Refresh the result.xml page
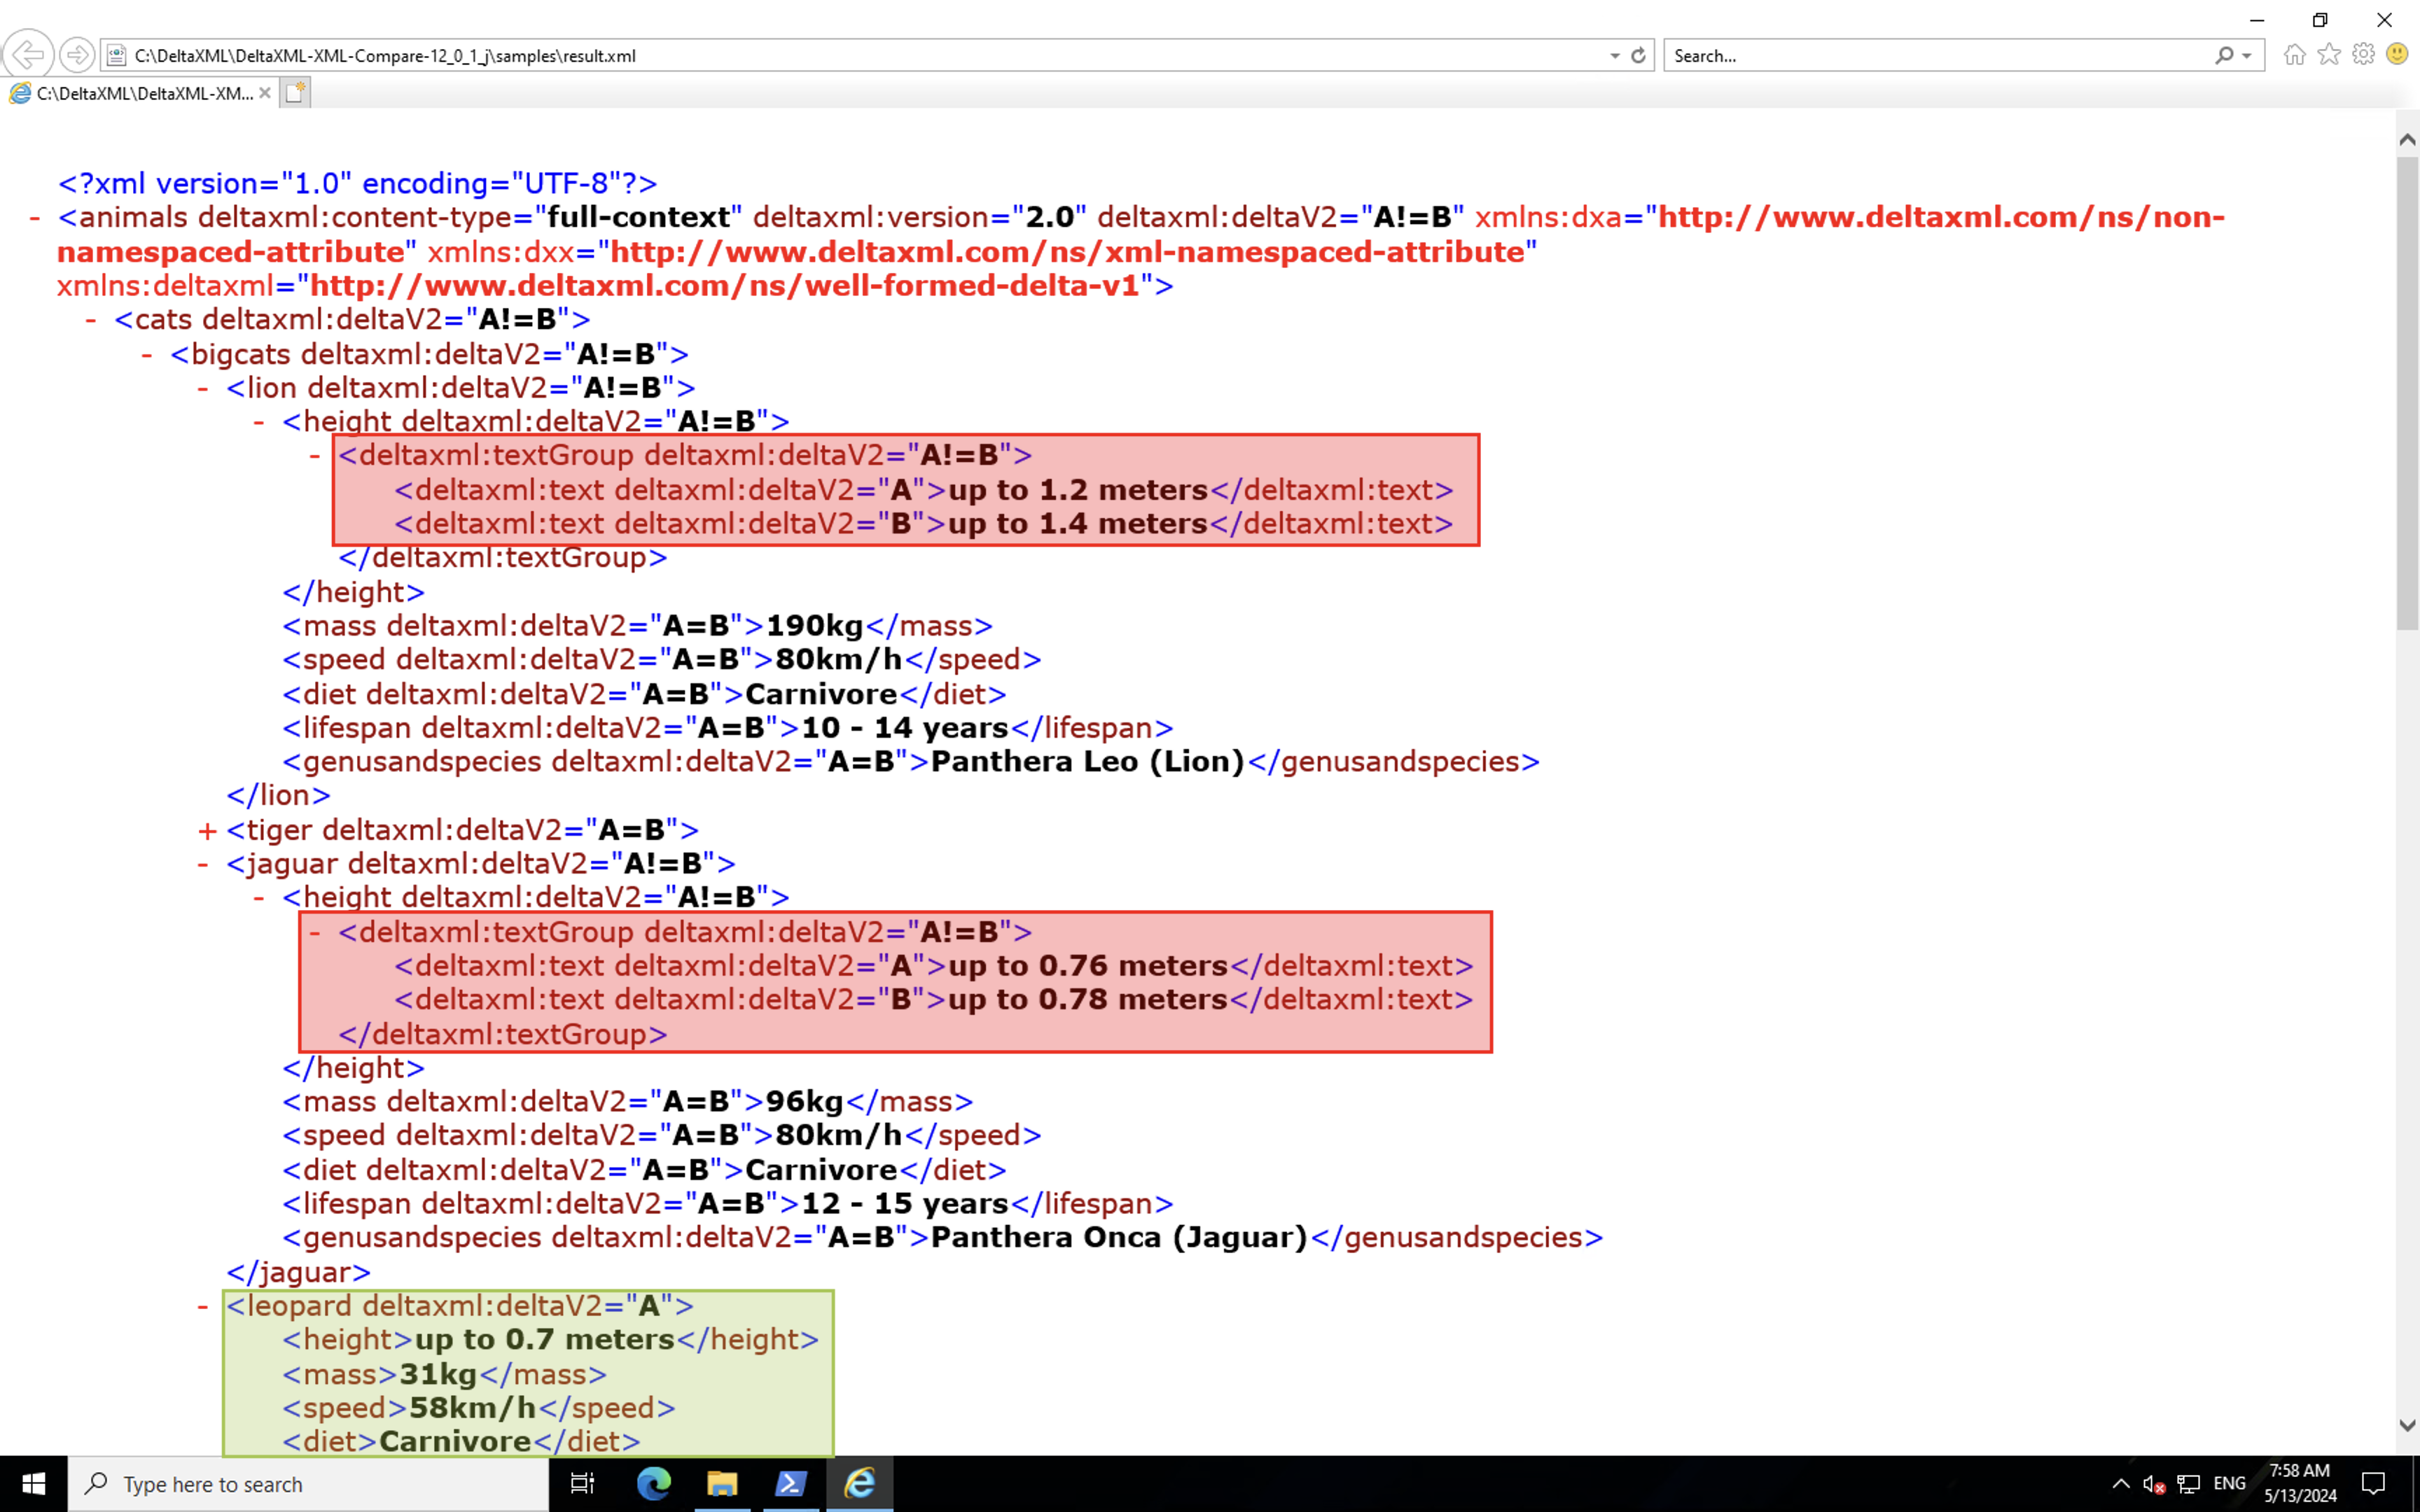The height and width of the screenshot is (1512, 2420). click(x=1638, y=55)
